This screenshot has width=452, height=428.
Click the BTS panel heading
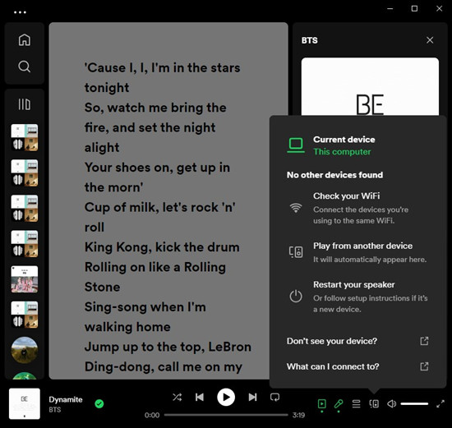[309, 40]
